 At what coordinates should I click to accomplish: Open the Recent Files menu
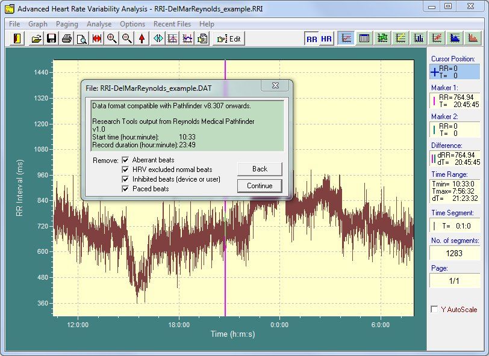tap(172, 24)
